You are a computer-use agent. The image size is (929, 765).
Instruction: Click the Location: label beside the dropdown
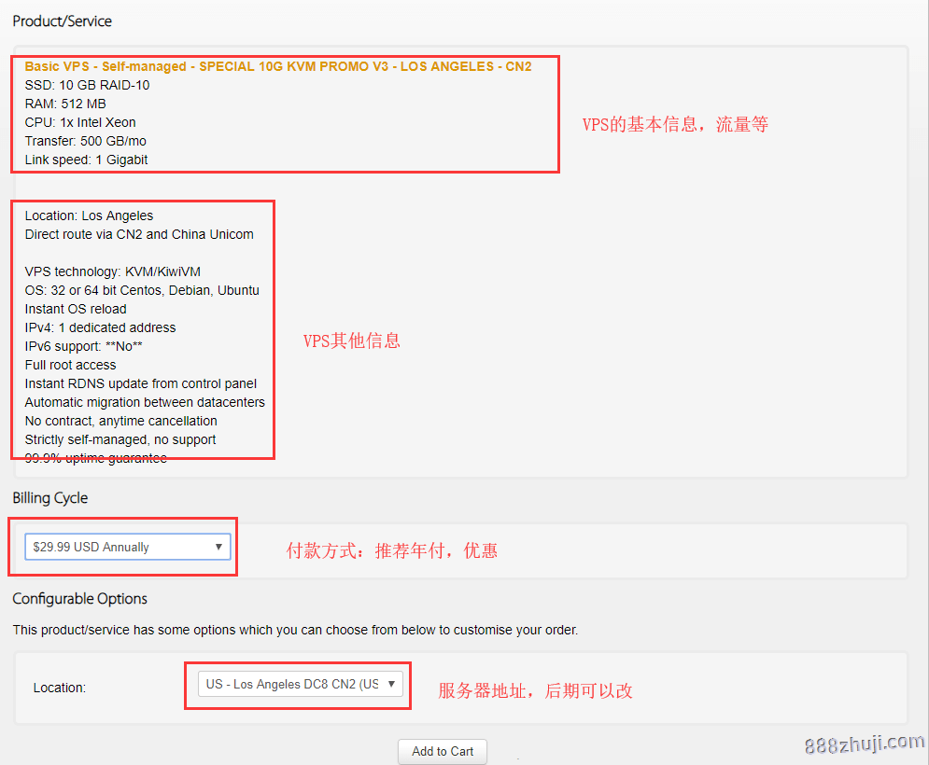[x=60, y=688]
